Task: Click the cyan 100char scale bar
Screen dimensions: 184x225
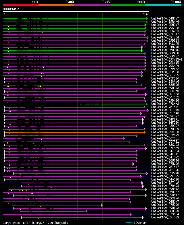Action: 129,223
